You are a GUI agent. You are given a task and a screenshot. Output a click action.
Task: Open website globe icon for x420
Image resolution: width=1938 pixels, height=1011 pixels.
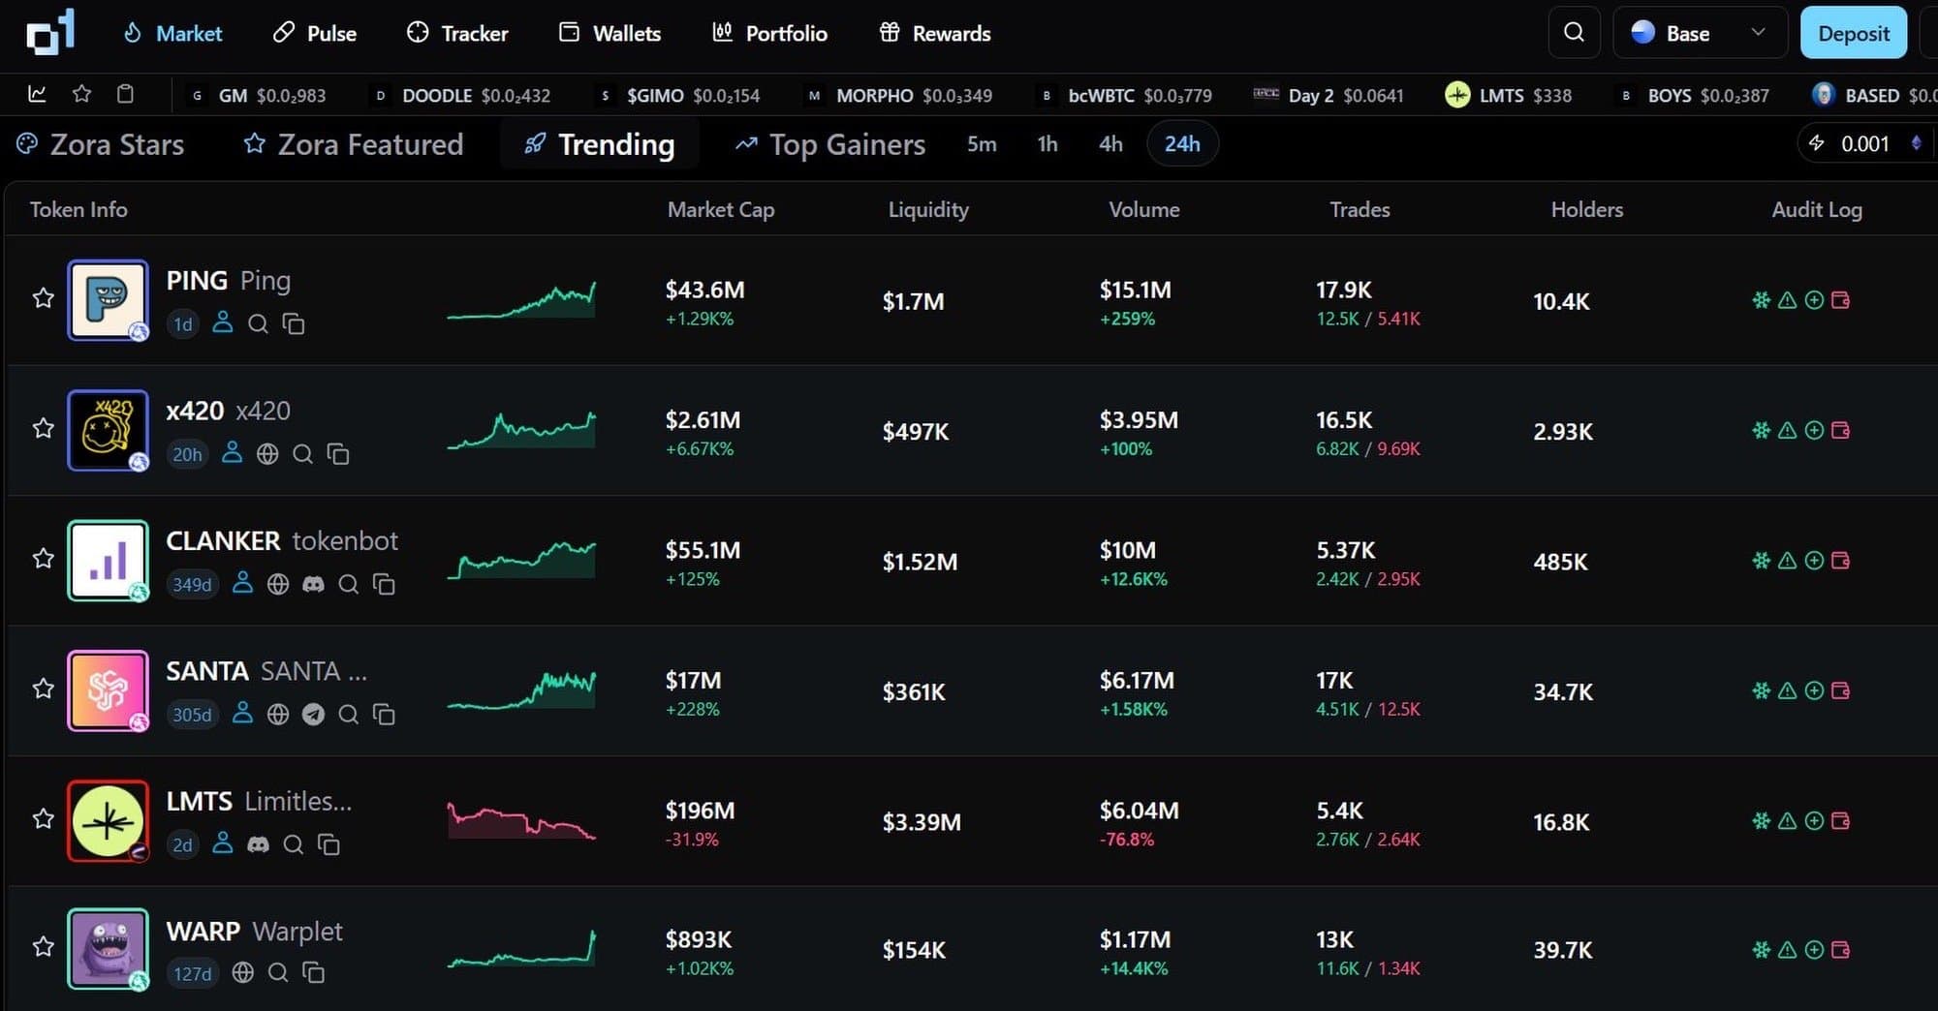point(267,454)
